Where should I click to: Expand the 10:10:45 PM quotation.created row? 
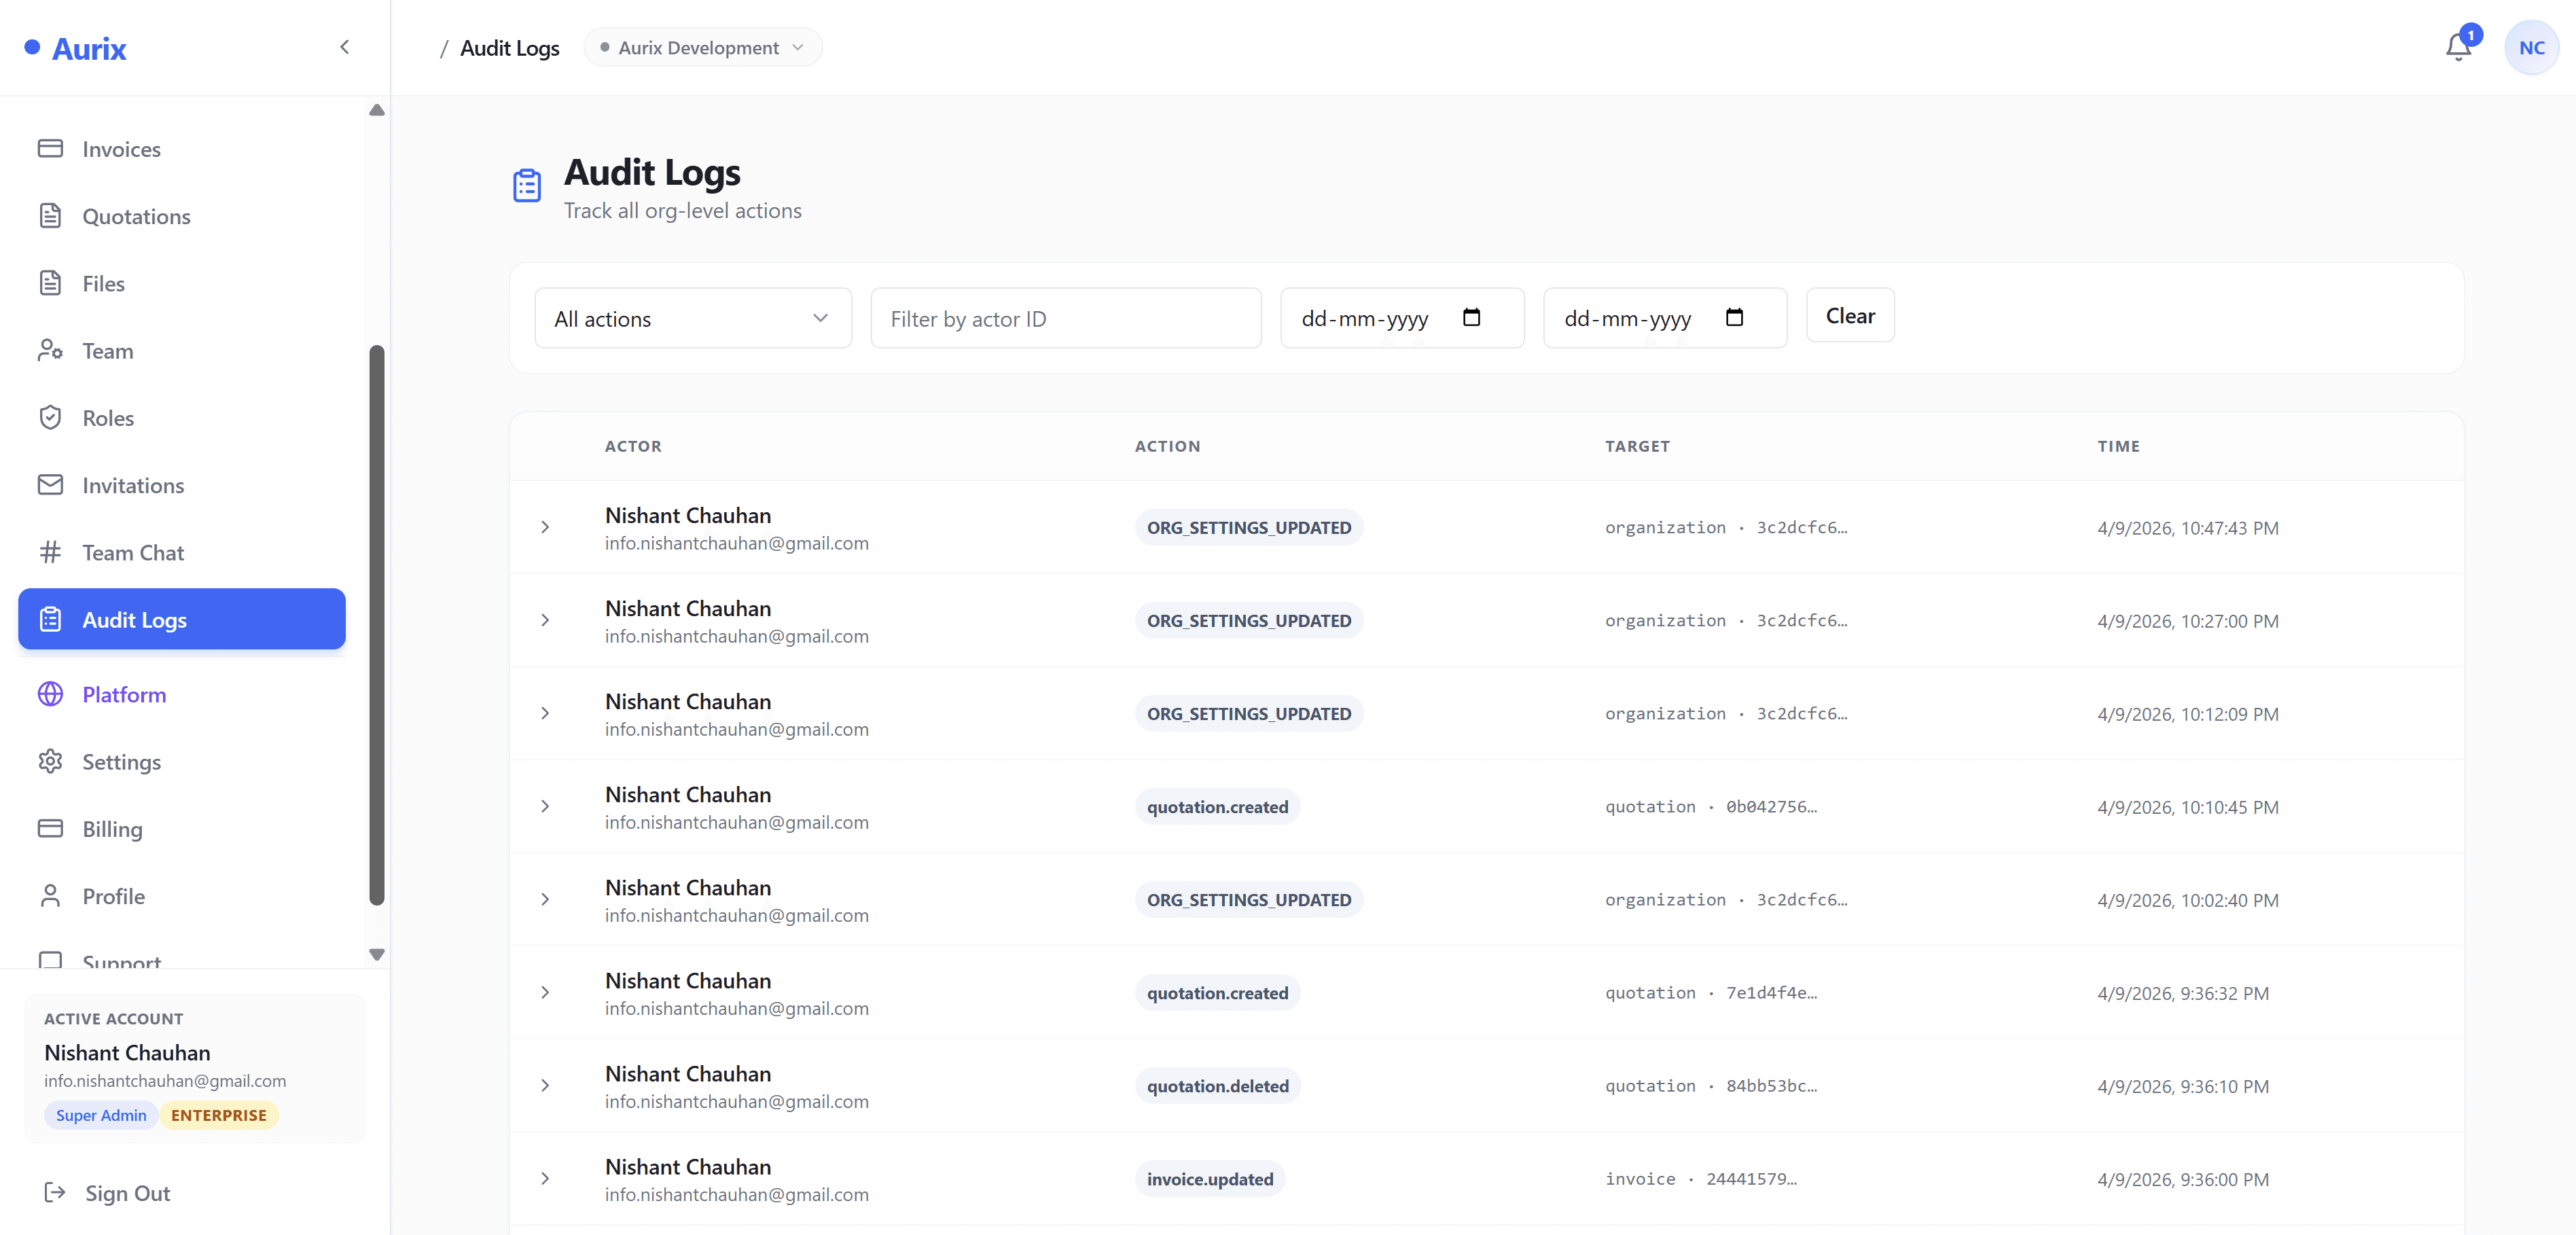545,806
